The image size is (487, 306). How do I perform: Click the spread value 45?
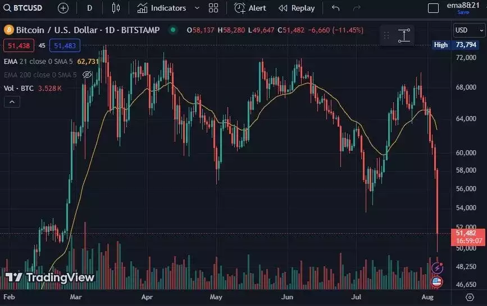42,46
